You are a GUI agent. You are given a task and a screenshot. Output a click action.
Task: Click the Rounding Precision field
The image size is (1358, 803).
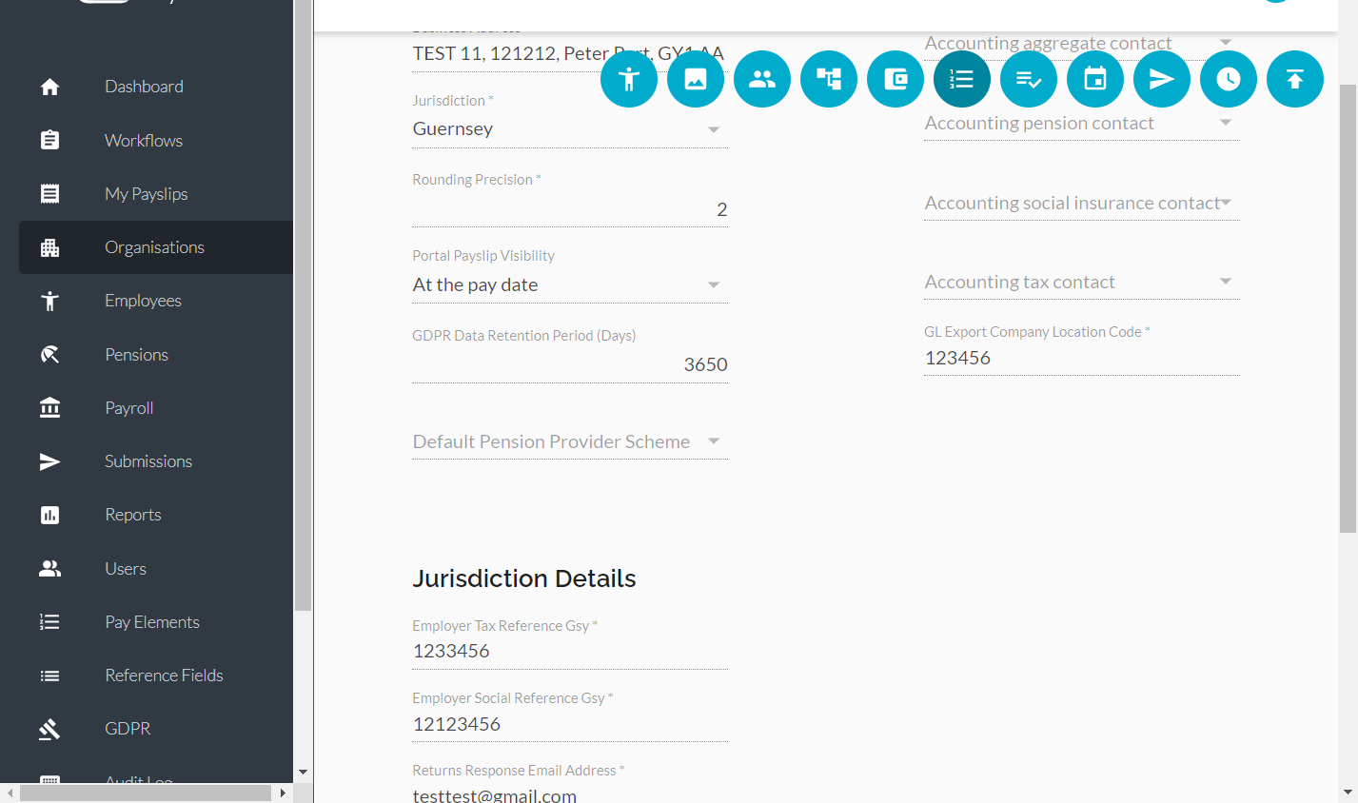(570, 209)
